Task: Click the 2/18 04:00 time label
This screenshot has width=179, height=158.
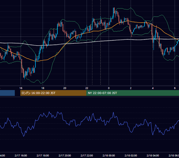Action: (153, 155)
